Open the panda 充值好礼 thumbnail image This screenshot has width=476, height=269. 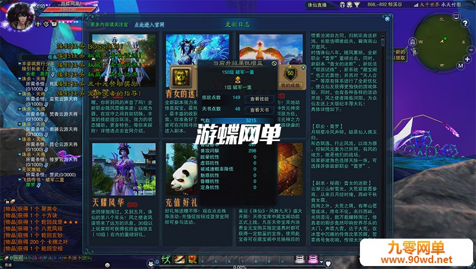181,169
